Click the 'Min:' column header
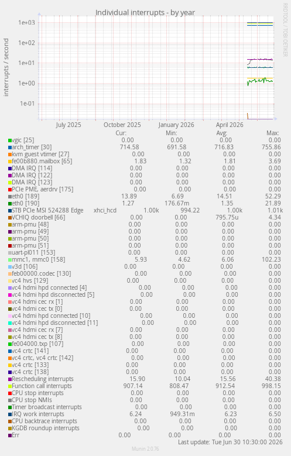 [172, 133]
